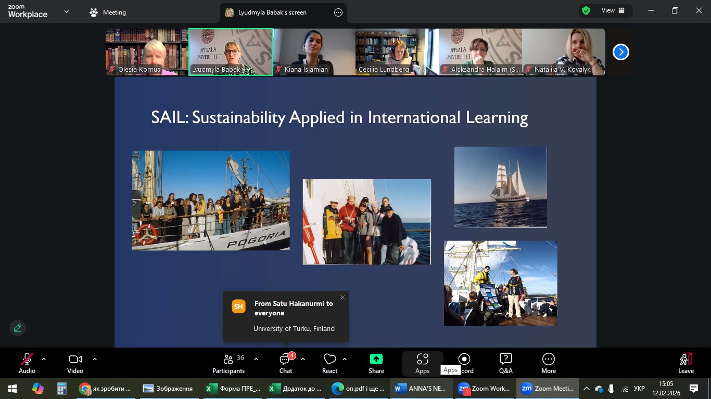The image size is (711, 399).
Task: Open the Participants panel
Action: (228, 363)
